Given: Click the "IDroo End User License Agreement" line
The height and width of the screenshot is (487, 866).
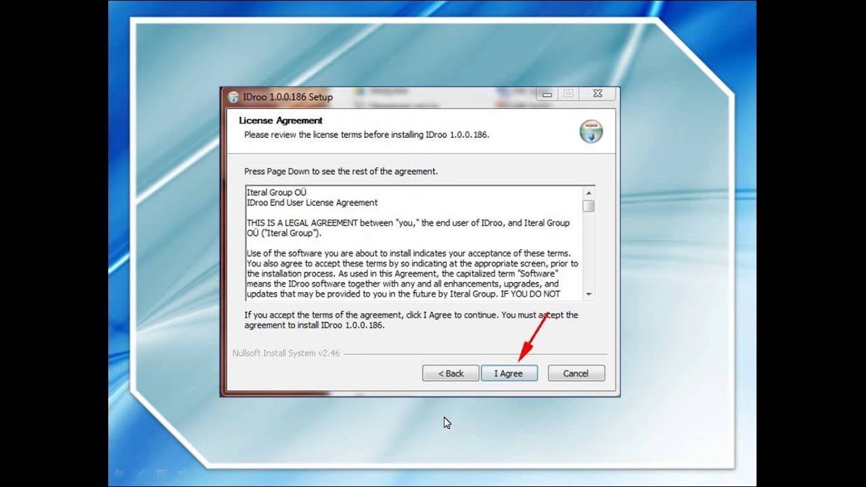Looking at the screenshot, I should 312,203.
